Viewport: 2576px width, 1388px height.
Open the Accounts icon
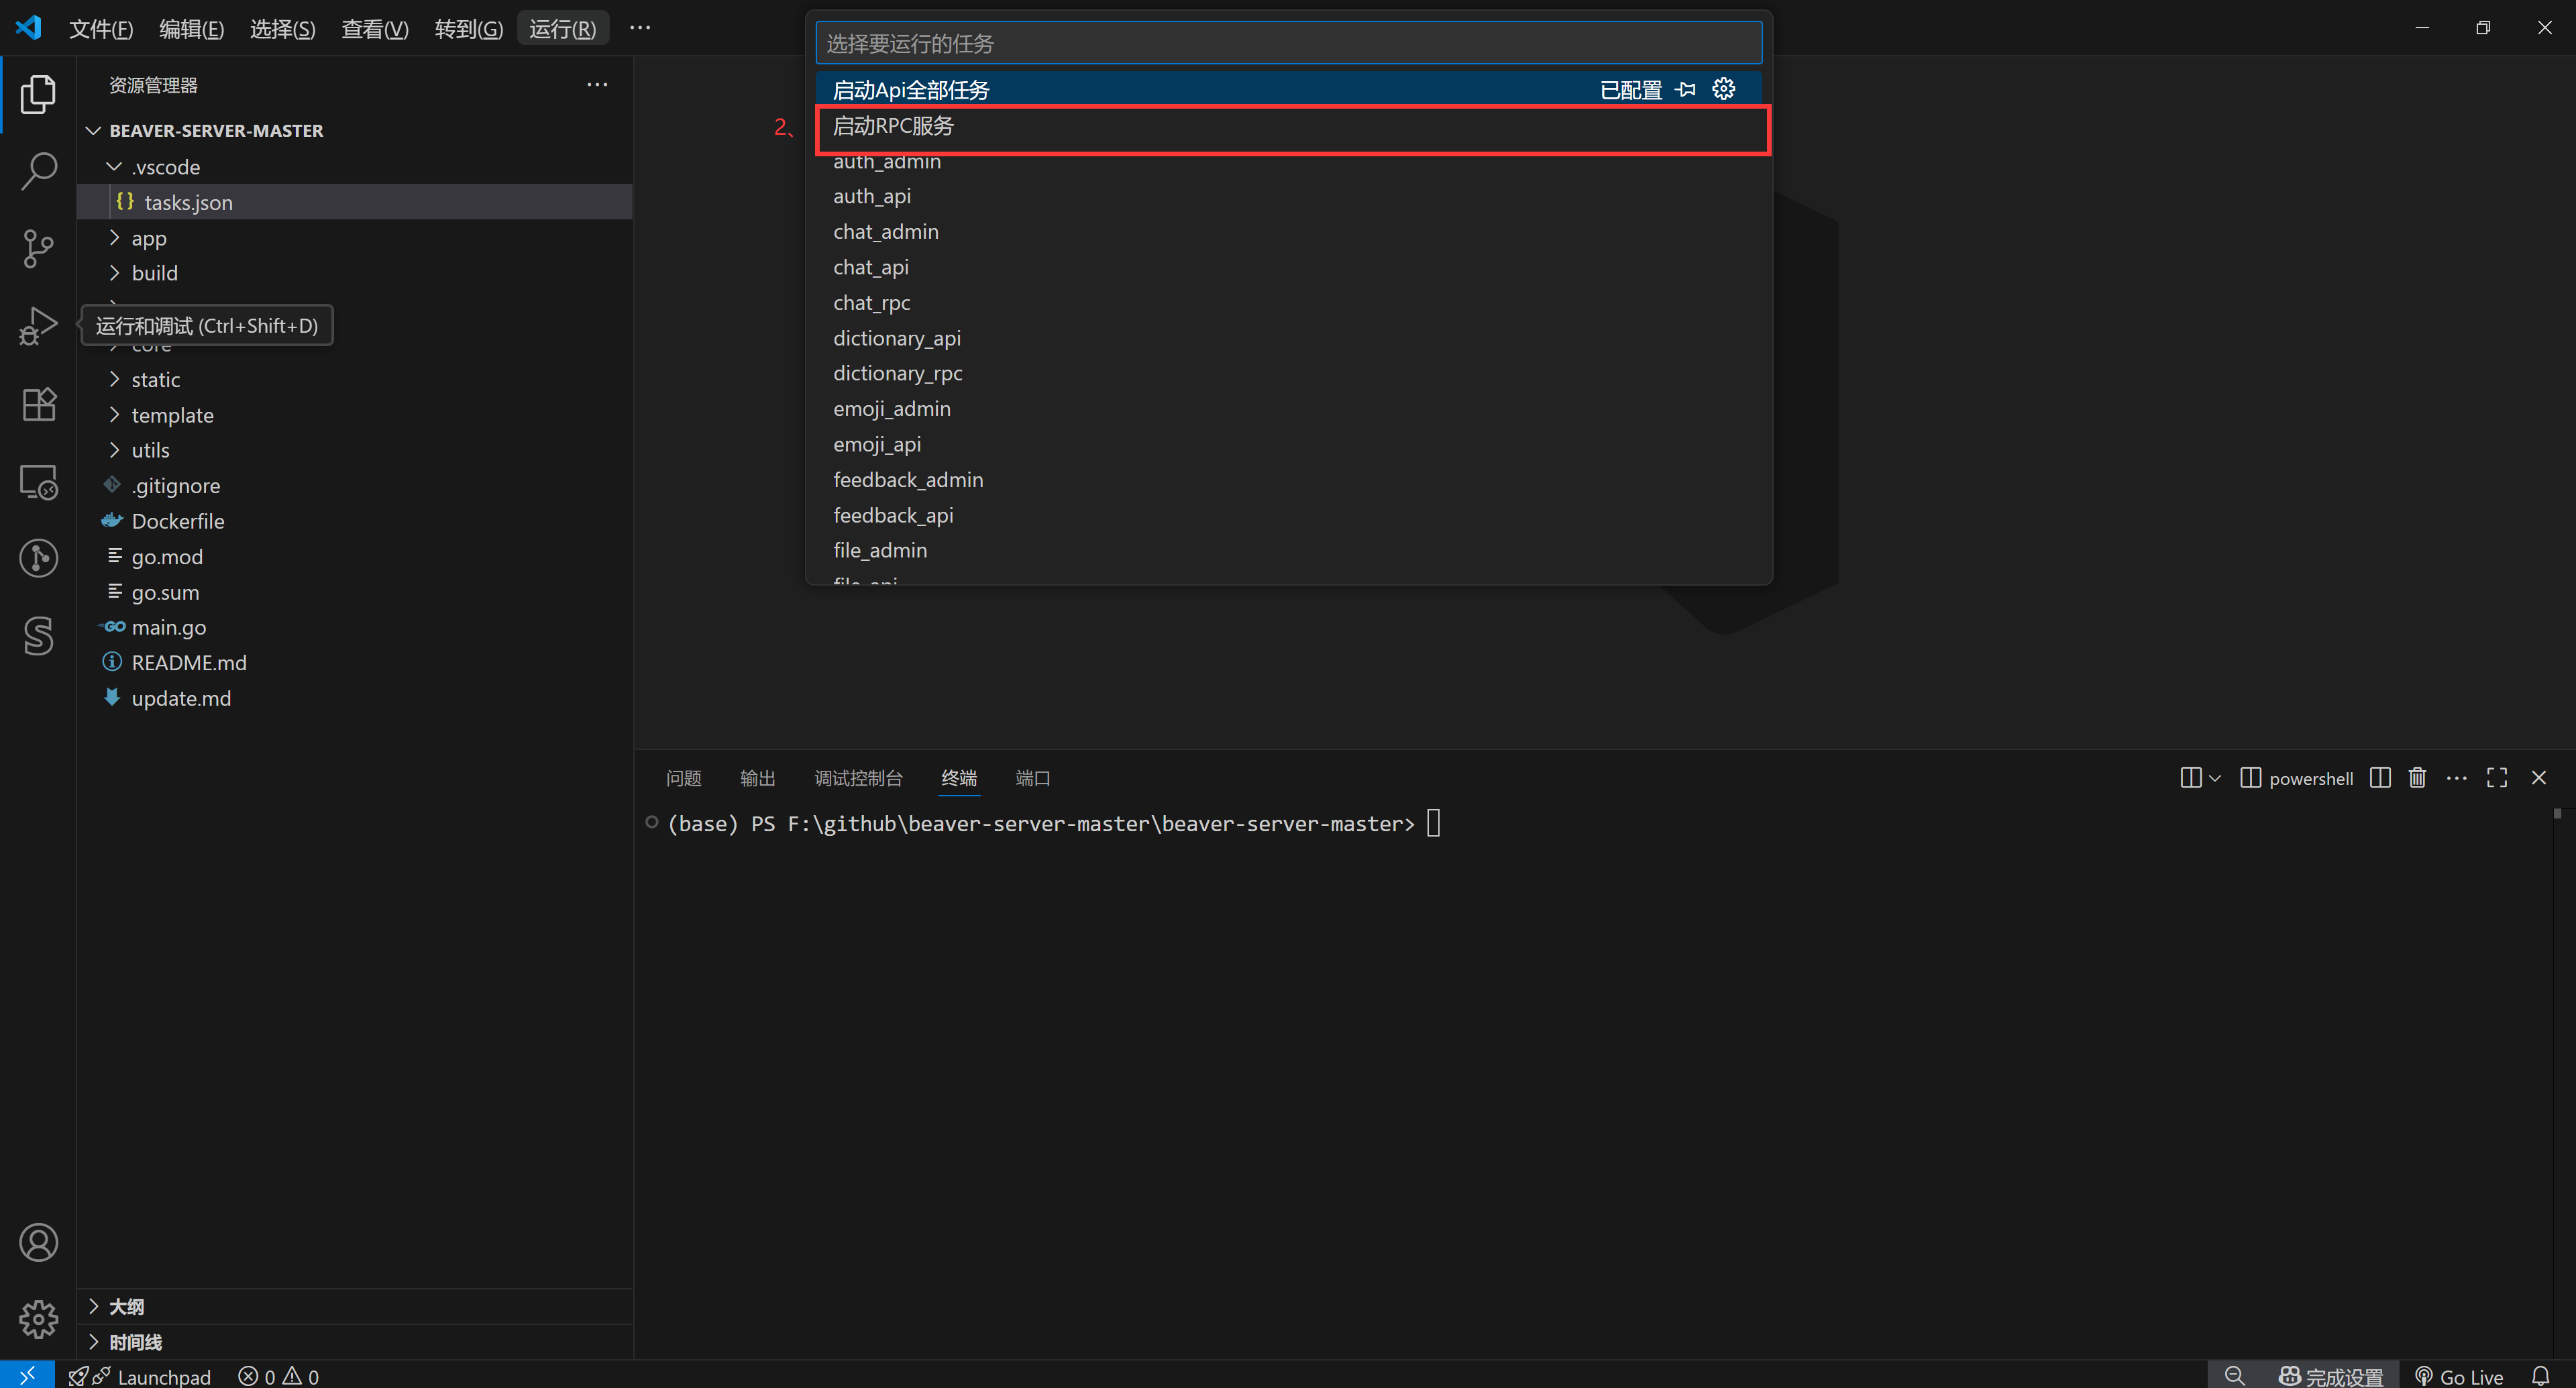coord(38,1242)
